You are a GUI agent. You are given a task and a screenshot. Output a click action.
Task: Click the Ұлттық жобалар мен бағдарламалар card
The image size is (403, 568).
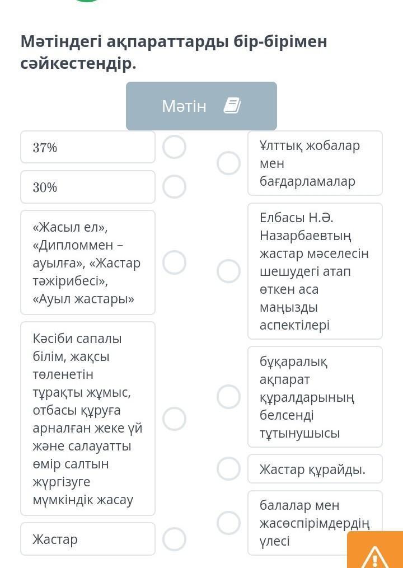[x=315, y=163]
